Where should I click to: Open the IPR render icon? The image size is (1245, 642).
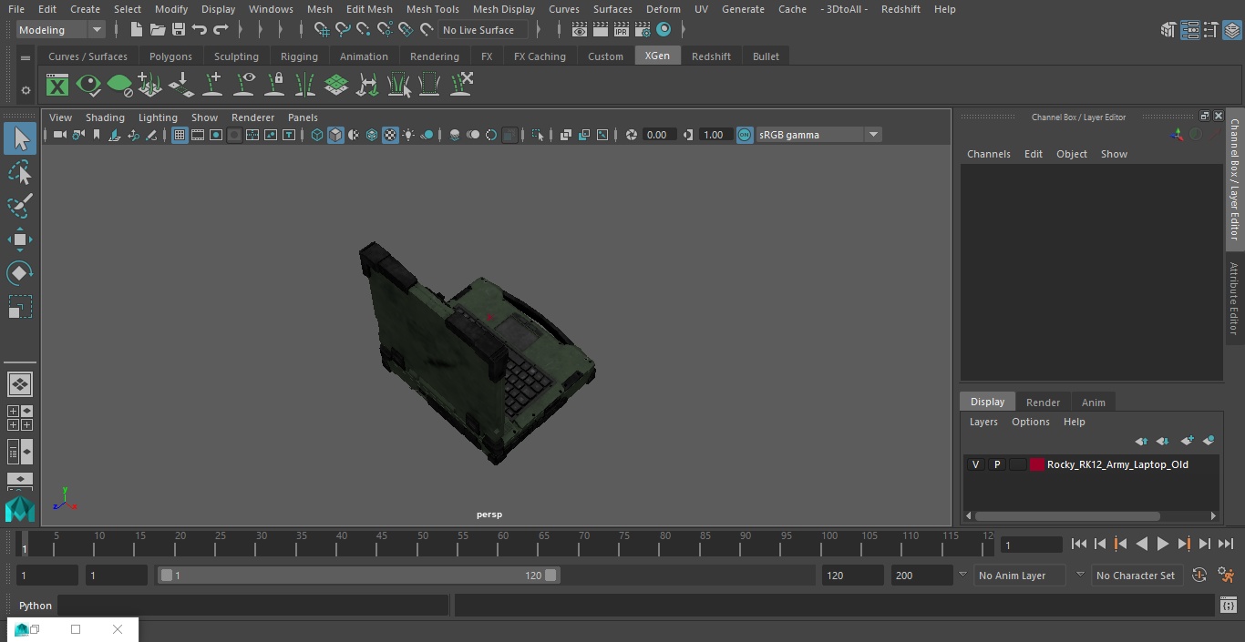click(x=622, y=30)
